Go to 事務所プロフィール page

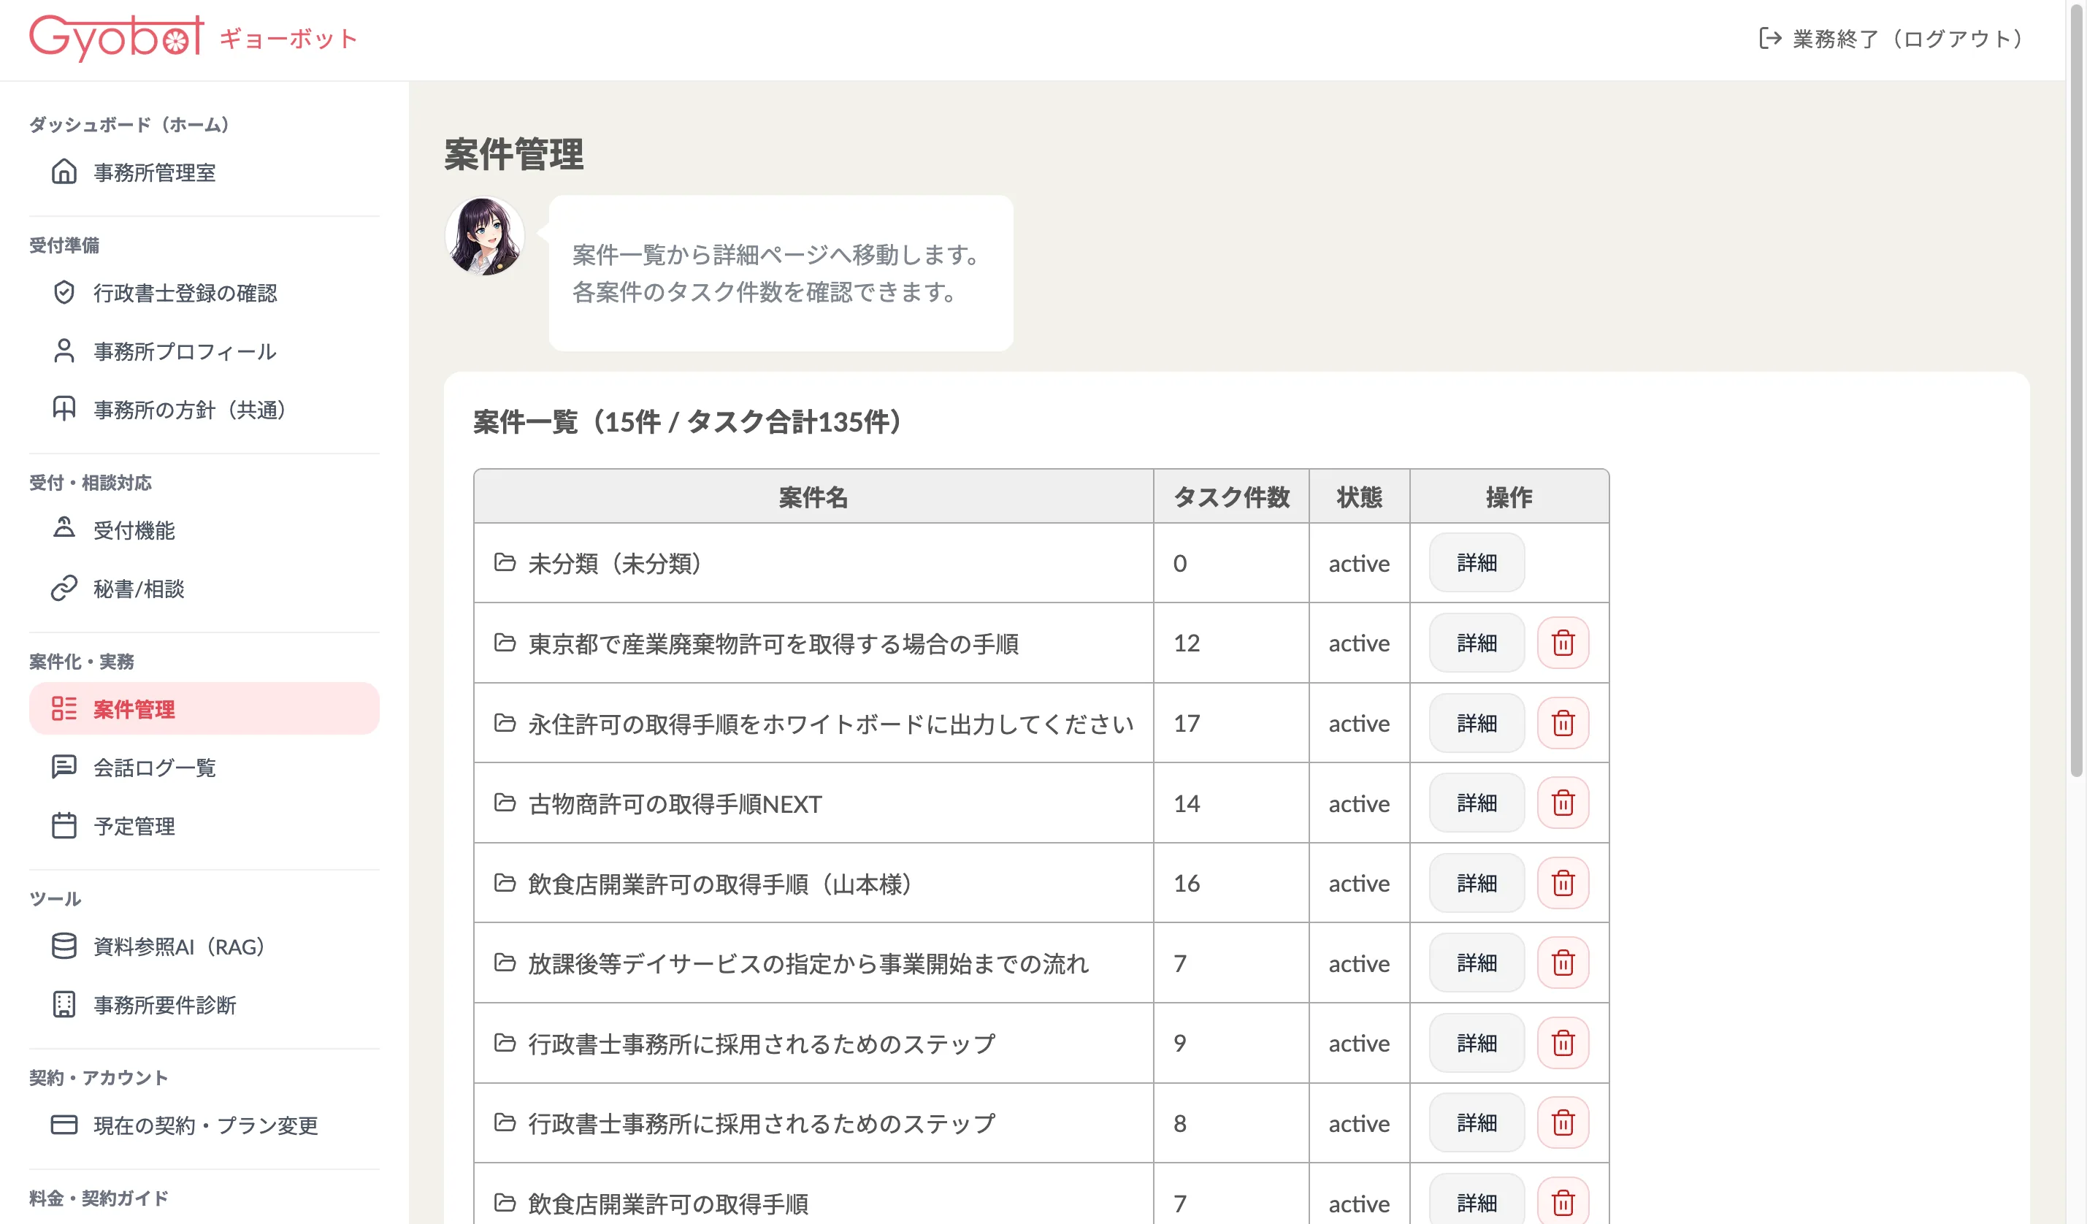click(184, 352)
